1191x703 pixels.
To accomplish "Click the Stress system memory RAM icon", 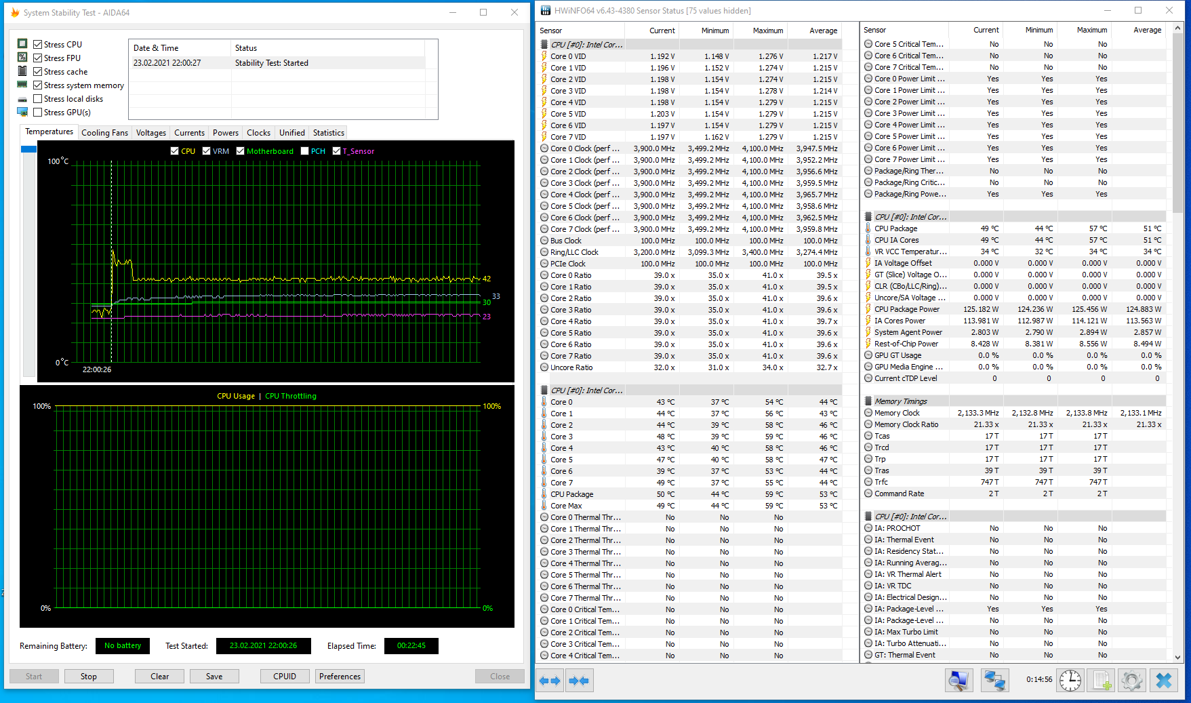I will 22,85.
